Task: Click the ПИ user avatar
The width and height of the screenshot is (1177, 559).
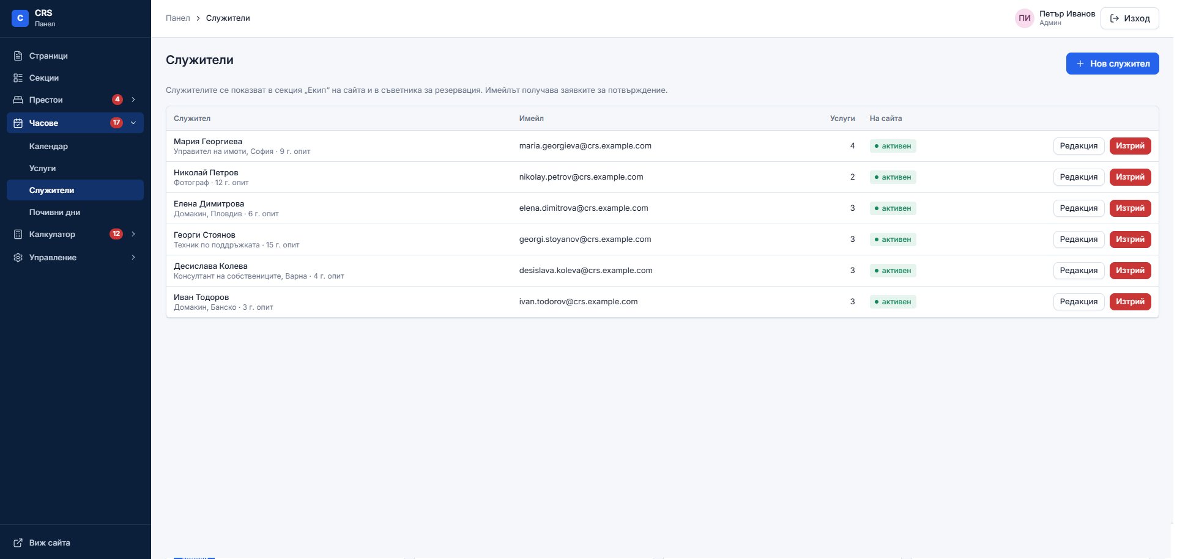Action: pyautogui.click(x=1025, y=18)
